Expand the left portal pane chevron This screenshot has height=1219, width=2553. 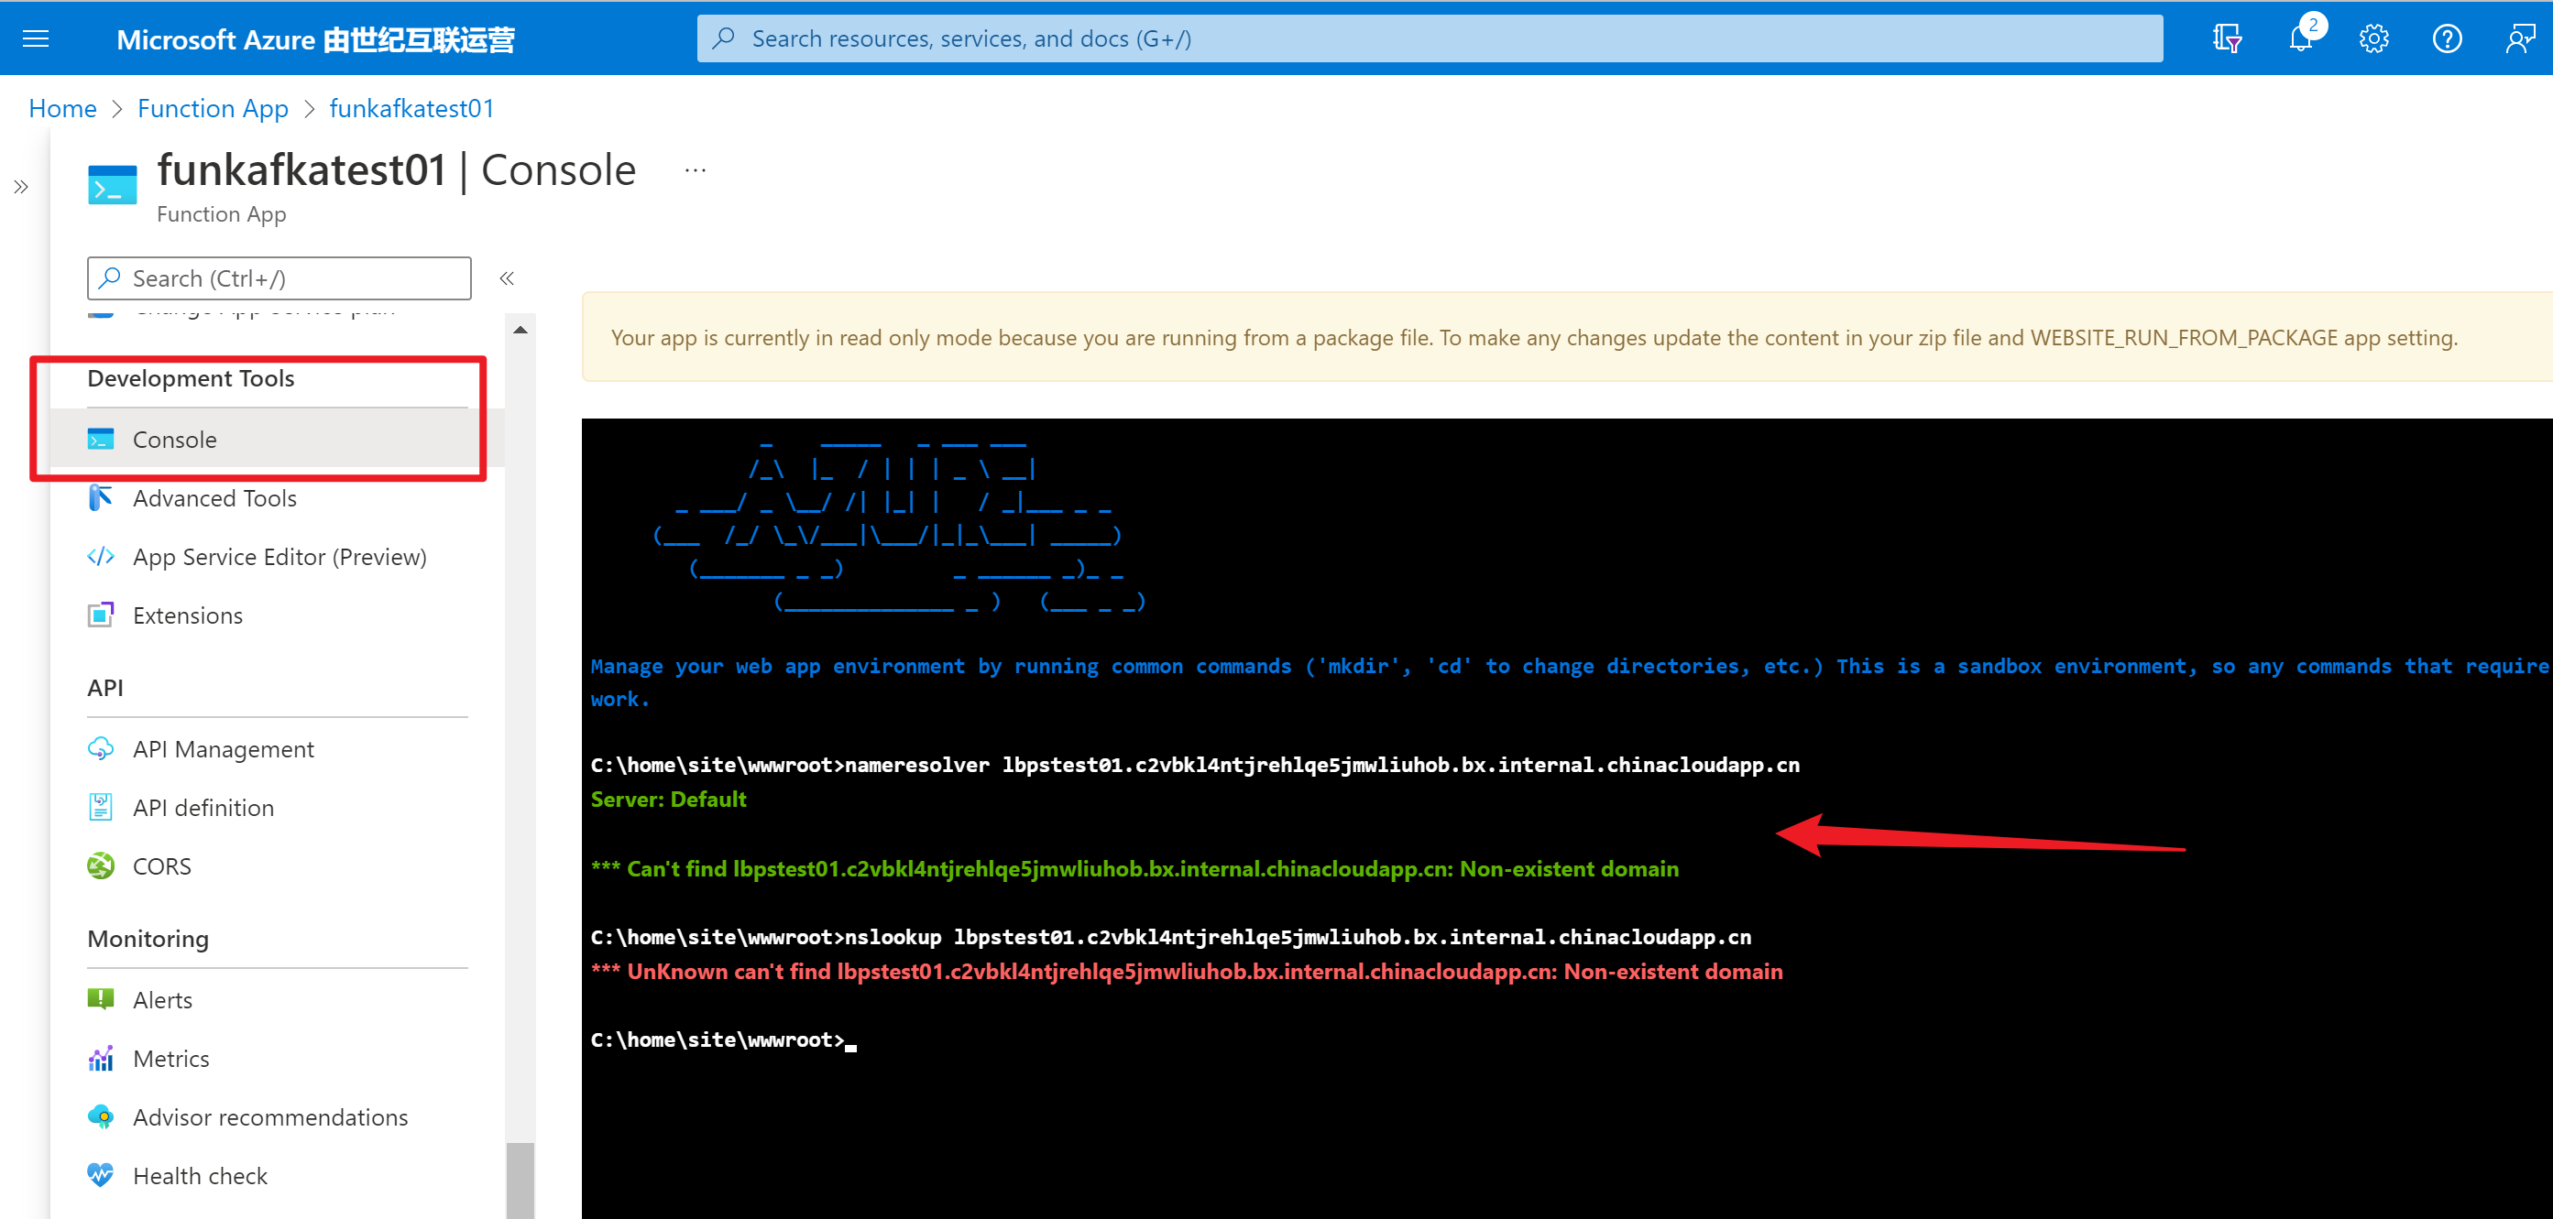(x=21, y=186)
